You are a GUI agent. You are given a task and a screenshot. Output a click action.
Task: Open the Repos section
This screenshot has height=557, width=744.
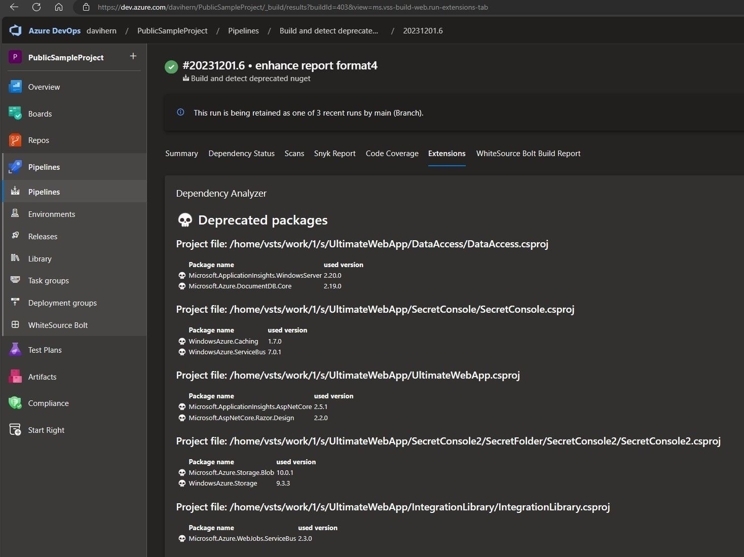(x=39, y=140)
